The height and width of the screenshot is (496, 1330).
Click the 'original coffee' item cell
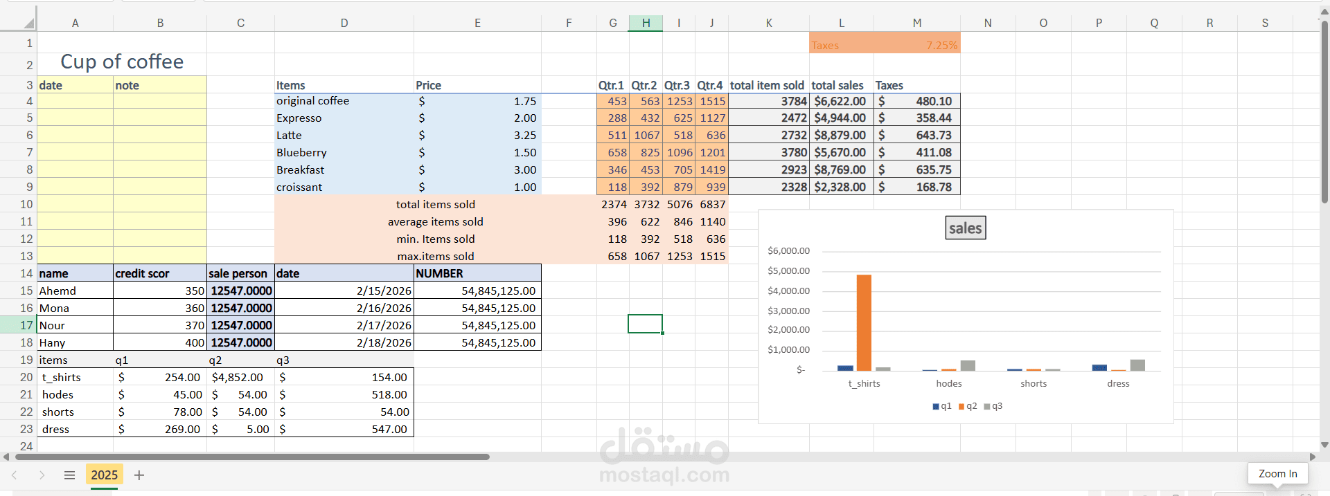click(344, 101)
